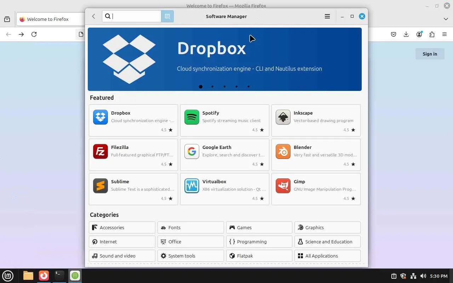Screen dimensions: 453x283
Task: Click Sign in button in Firefox
Action: tap(430, 54)
